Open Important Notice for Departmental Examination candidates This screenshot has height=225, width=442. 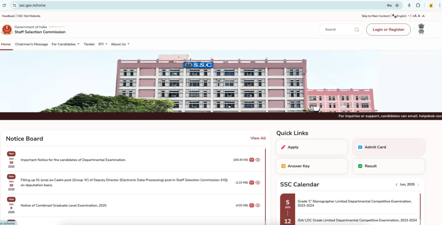pos(73,160)
